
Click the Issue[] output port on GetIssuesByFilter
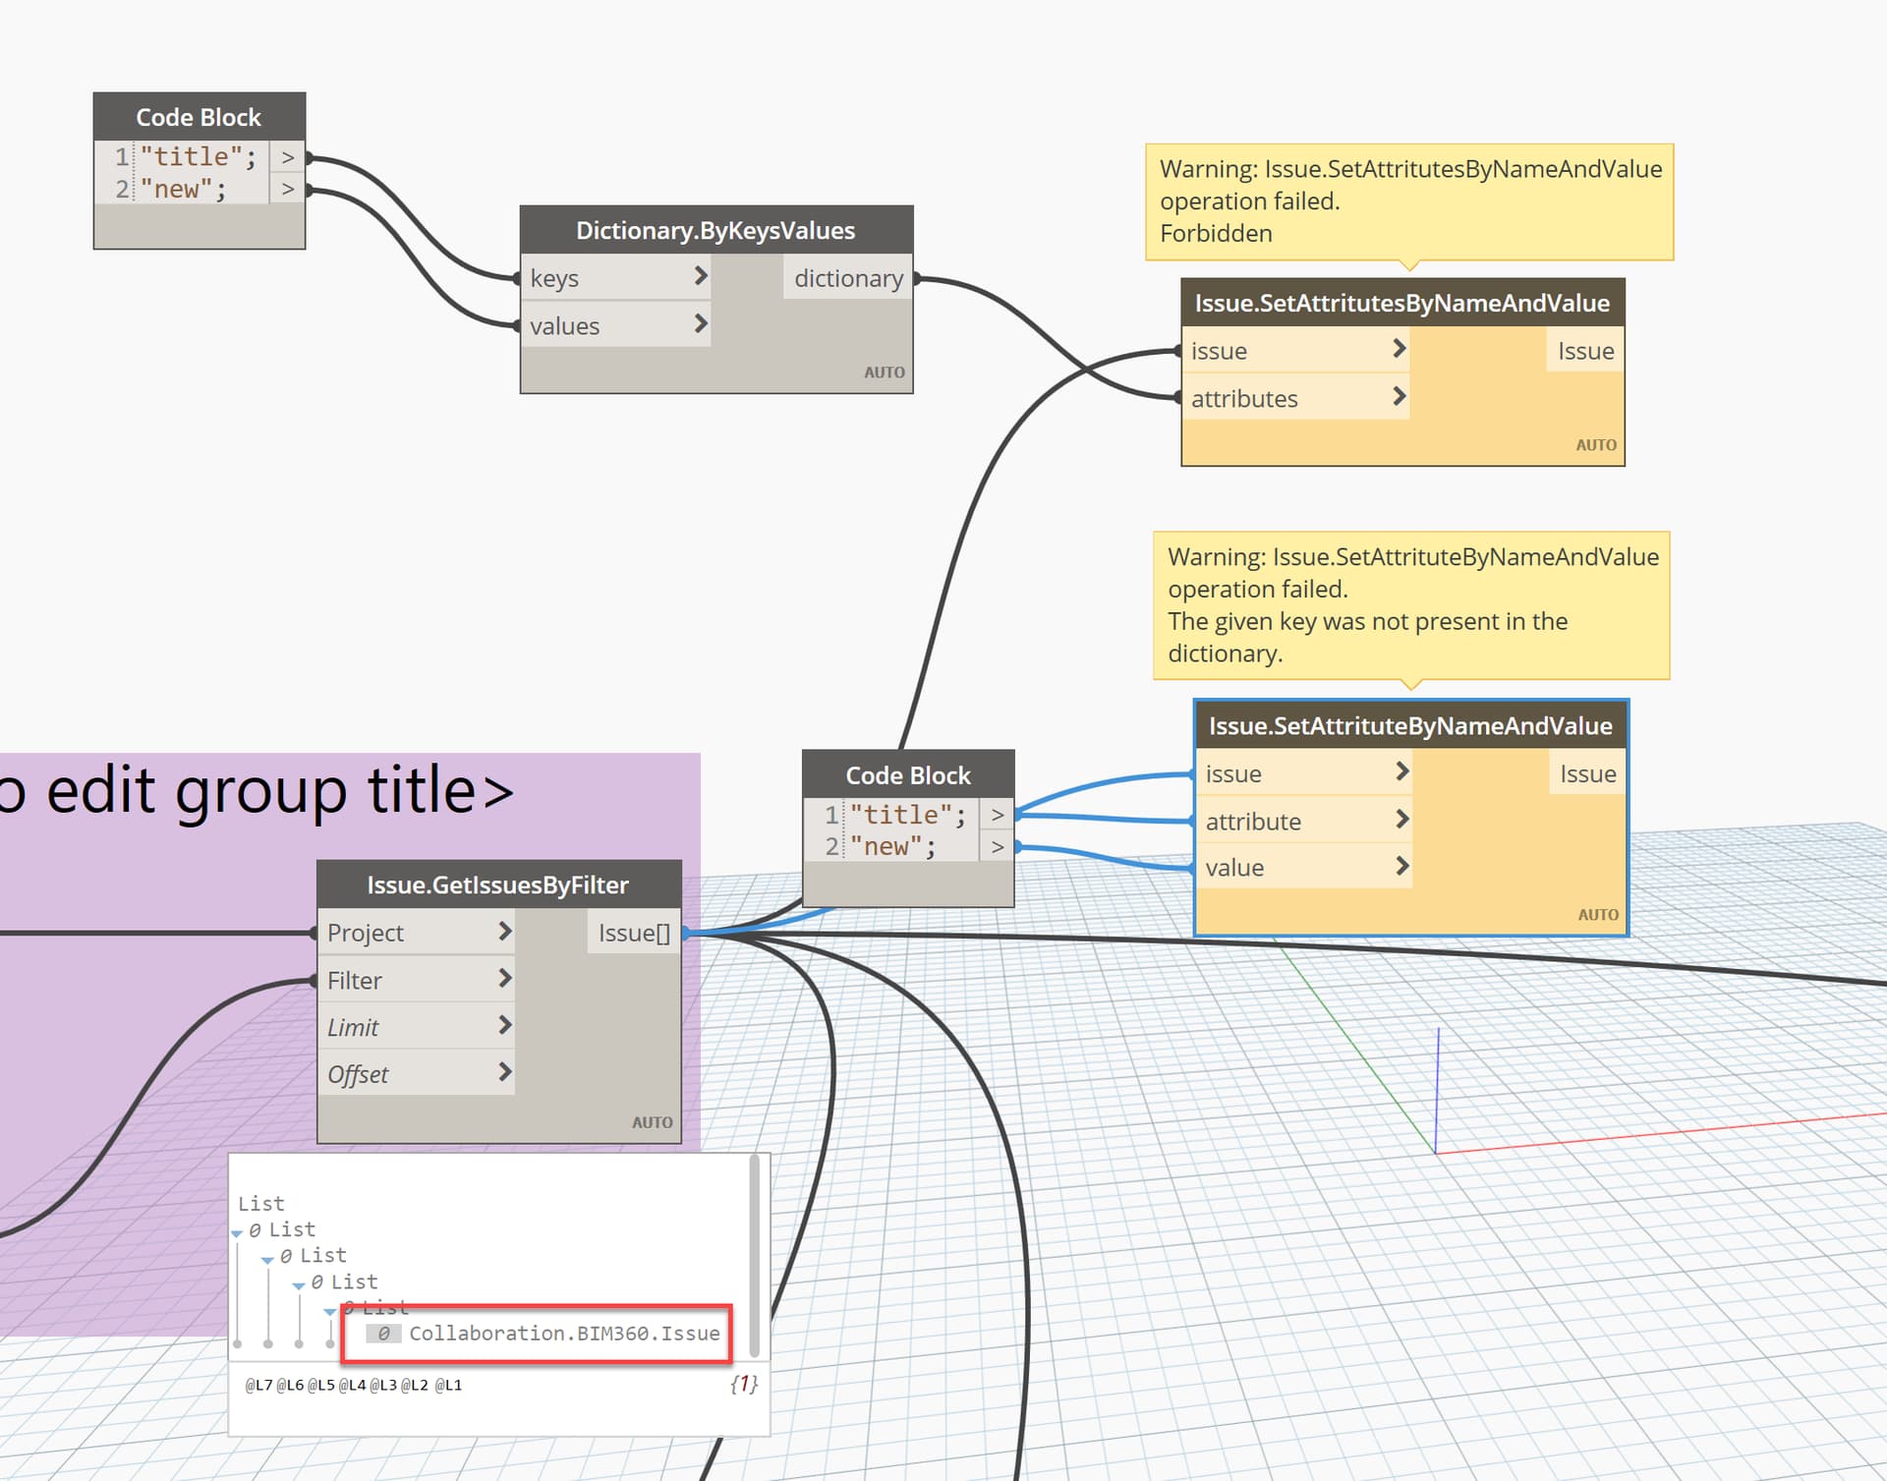634,933
